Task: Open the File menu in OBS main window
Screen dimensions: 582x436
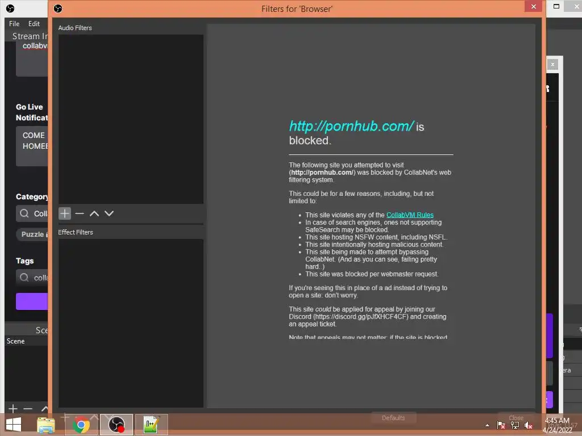Action: pyautogui.click(x=14, y=24)
